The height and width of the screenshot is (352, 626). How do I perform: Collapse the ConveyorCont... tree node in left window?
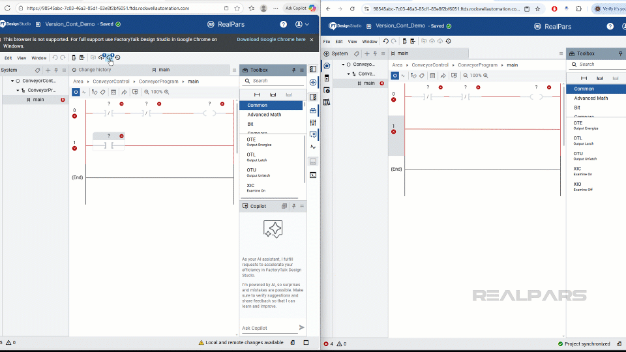12,81
